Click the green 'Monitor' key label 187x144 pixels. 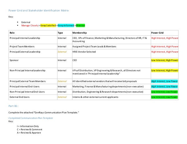pyautogui.click(x=80, y=25)
